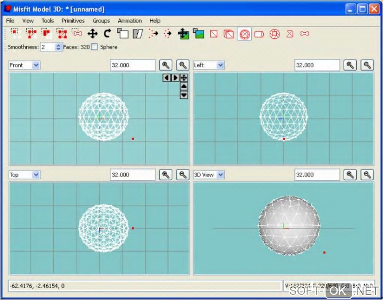383x300 pixels.
Task: Activate the Extrude tool
Action: (153, 34)
